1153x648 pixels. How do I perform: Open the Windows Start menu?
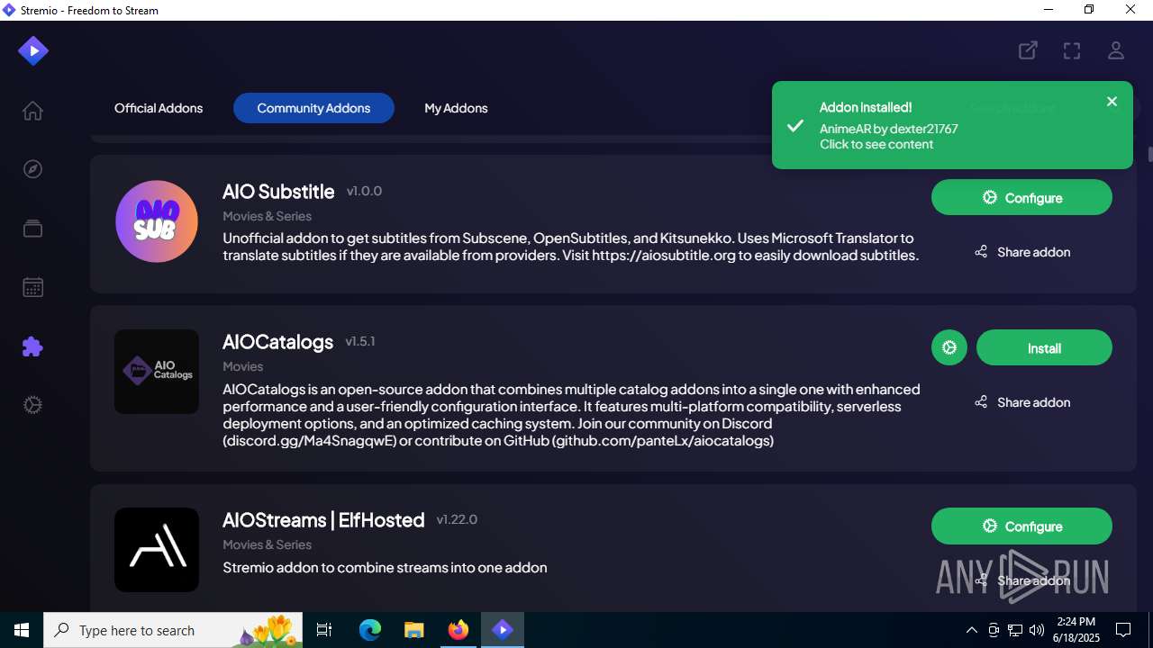(x=22, y=630)
